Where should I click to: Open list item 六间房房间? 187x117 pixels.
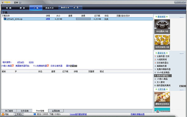pos(161,59)
